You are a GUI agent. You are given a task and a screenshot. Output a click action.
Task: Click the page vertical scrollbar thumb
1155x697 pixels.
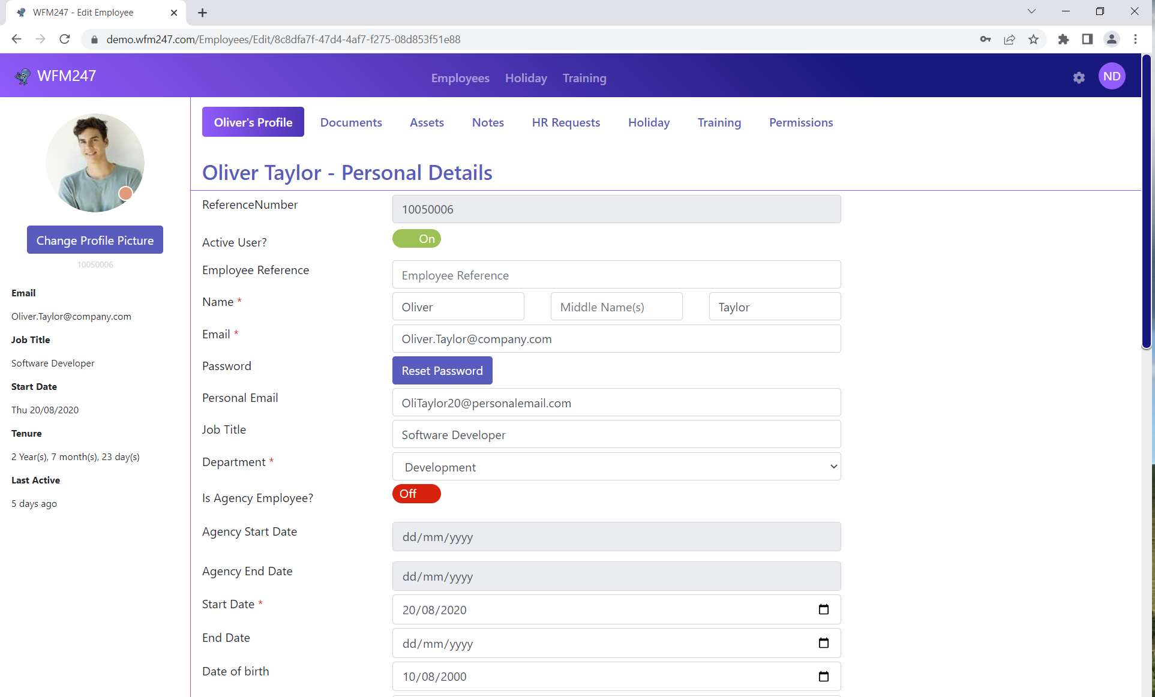pyautogui.click(x=1147, y=202)
